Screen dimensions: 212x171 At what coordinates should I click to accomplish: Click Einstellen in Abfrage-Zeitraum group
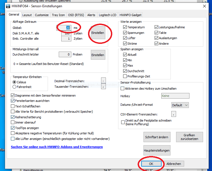coord(98,33)
